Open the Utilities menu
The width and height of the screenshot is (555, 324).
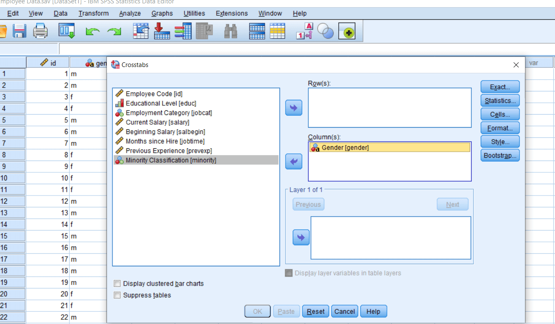coord(194,13)
